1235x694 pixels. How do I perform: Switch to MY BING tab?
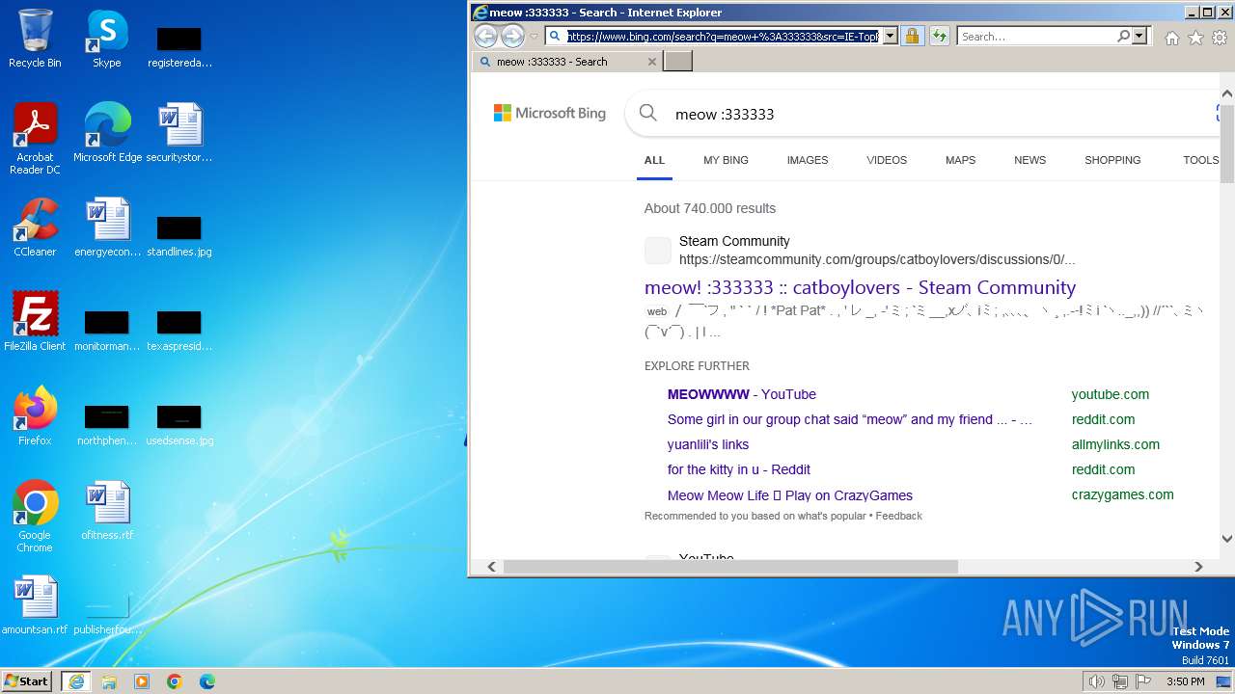click(x=726, y=160)
